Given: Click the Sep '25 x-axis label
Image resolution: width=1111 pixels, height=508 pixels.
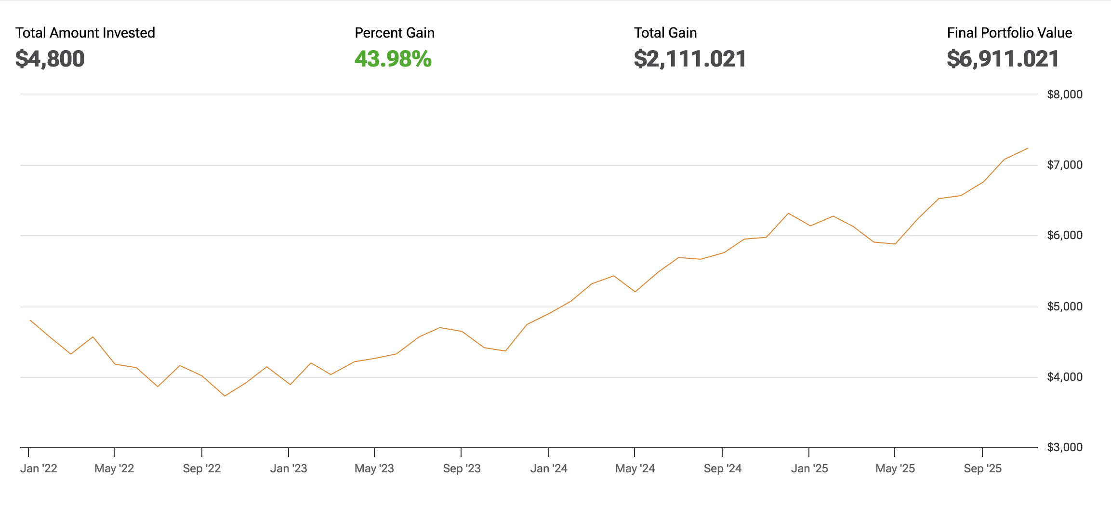Looking at the screenshot, I should point(982,468).
